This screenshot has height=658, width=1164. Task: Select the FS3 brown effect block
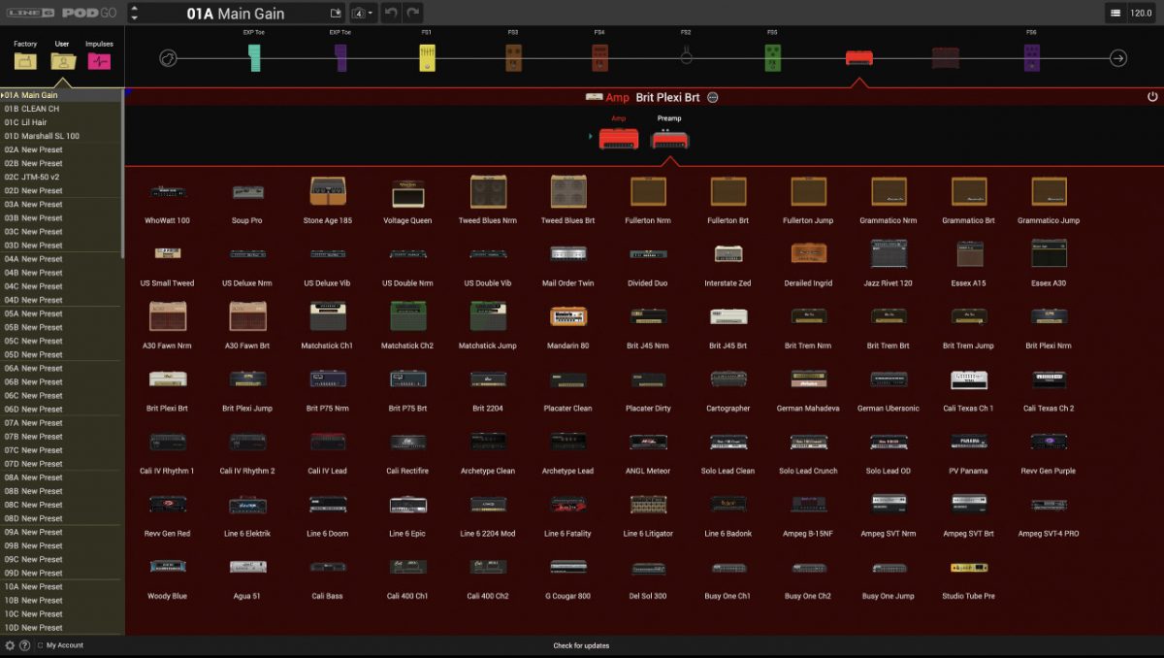point(513,58)
